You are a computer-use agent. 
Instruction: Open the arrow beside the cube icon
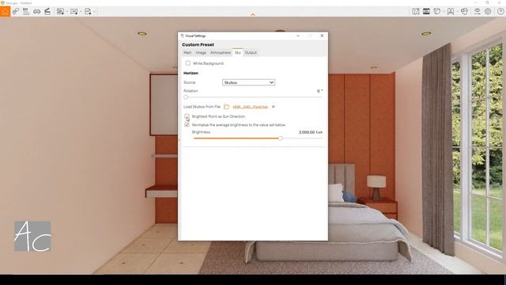(444, 12)
